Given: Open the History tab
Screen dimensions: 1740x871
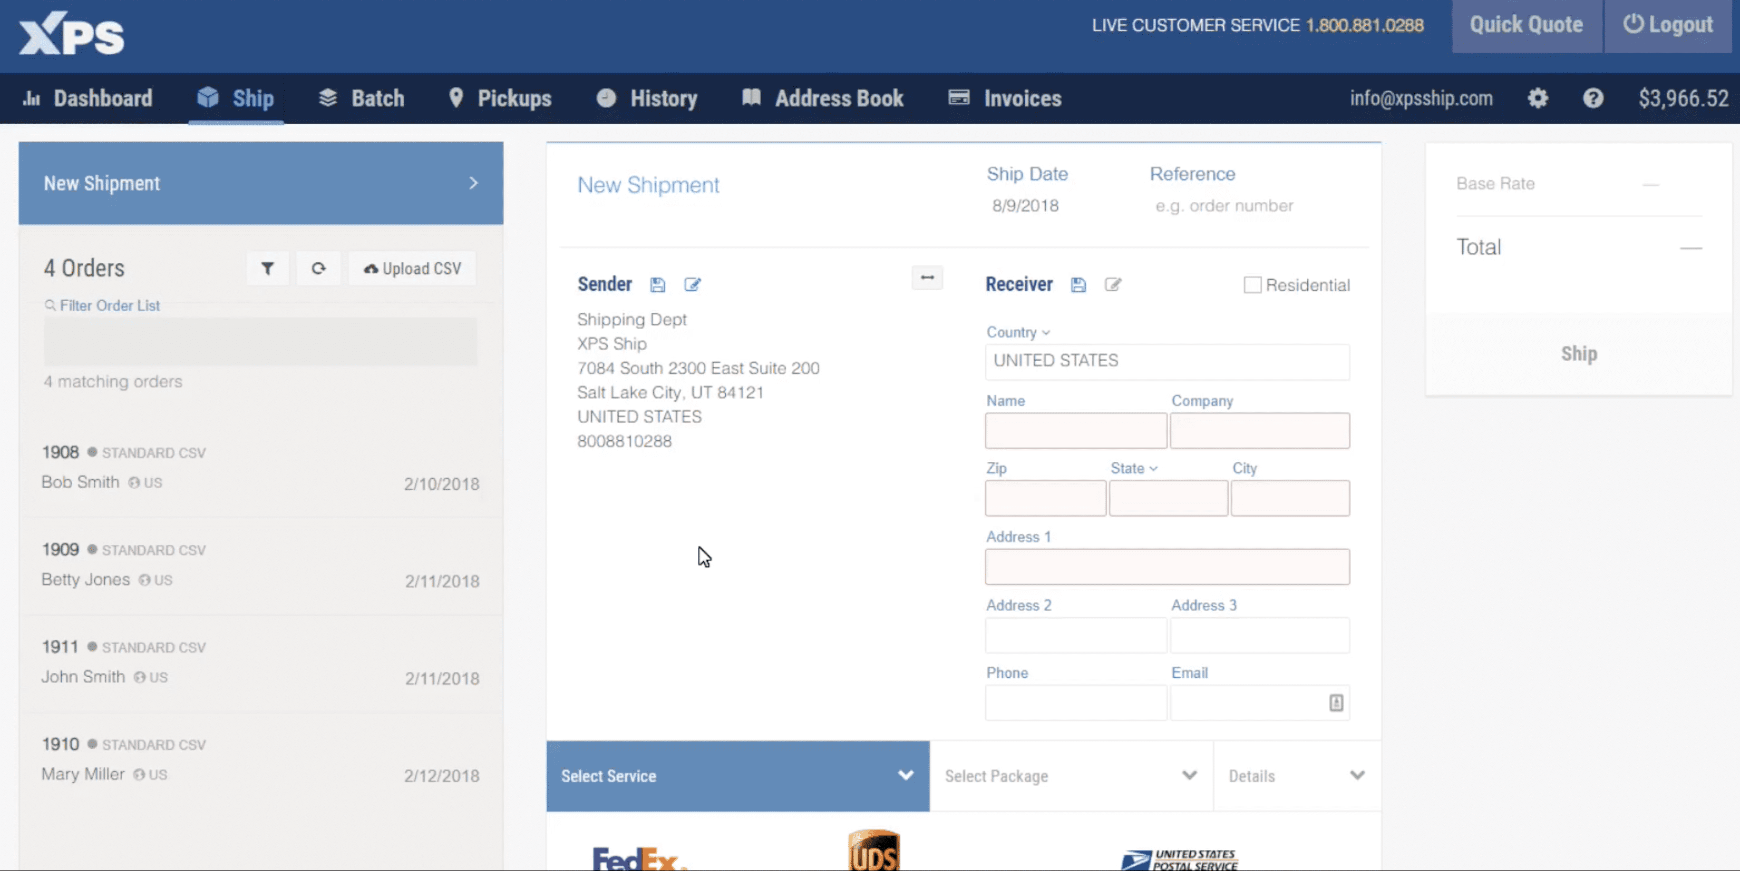Looking at the screenshot, I should [647, 98].
